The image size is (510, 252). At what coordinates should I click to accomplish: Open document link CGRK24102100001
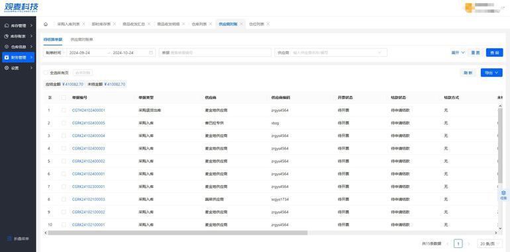click(x=89, y=225)
